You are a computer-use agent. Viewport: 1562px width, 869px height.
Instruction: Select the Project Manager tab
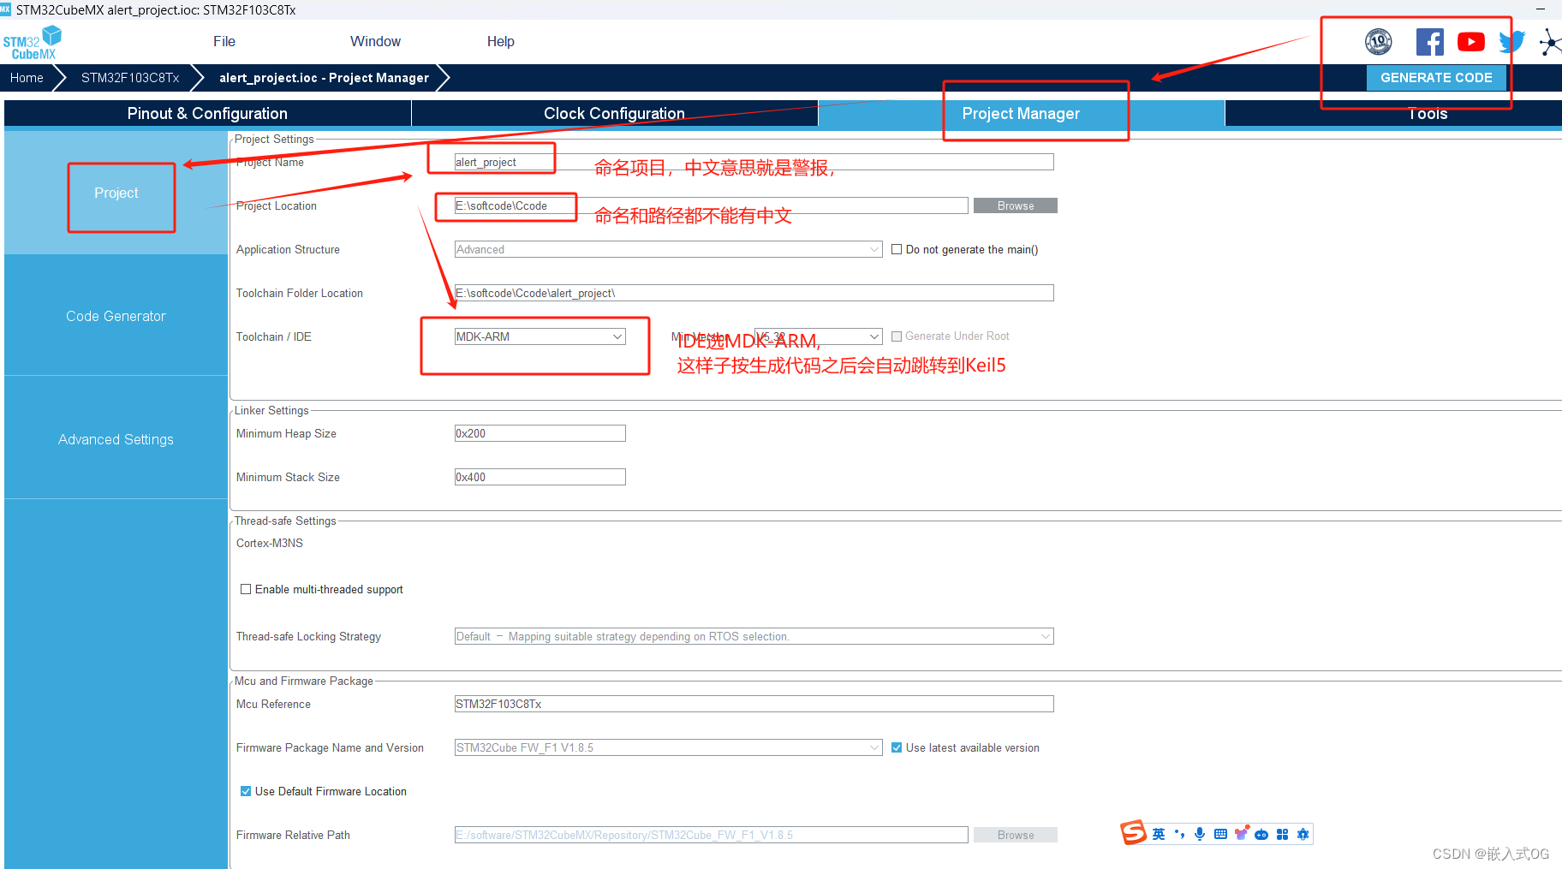pos(1021,113)
